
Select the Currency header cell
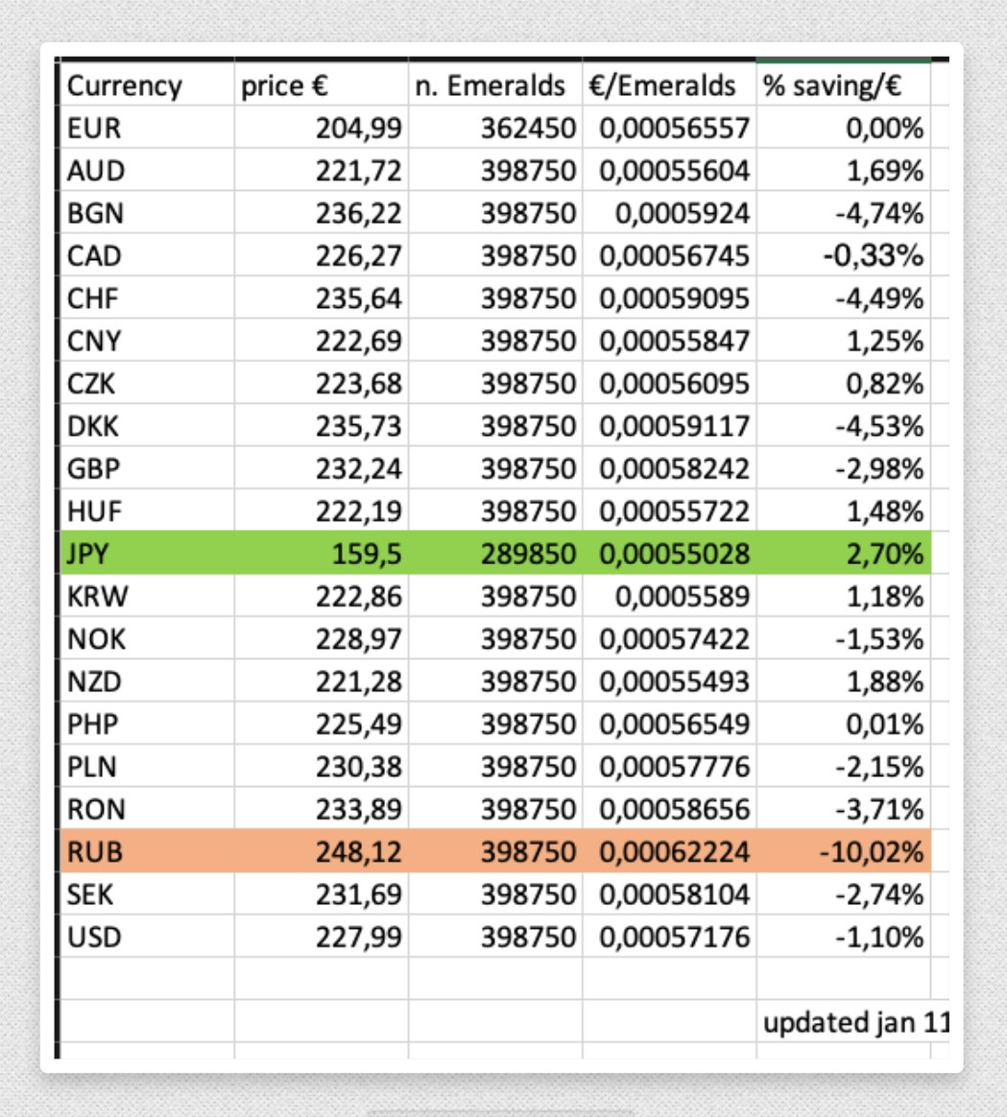tap(148, 84)
